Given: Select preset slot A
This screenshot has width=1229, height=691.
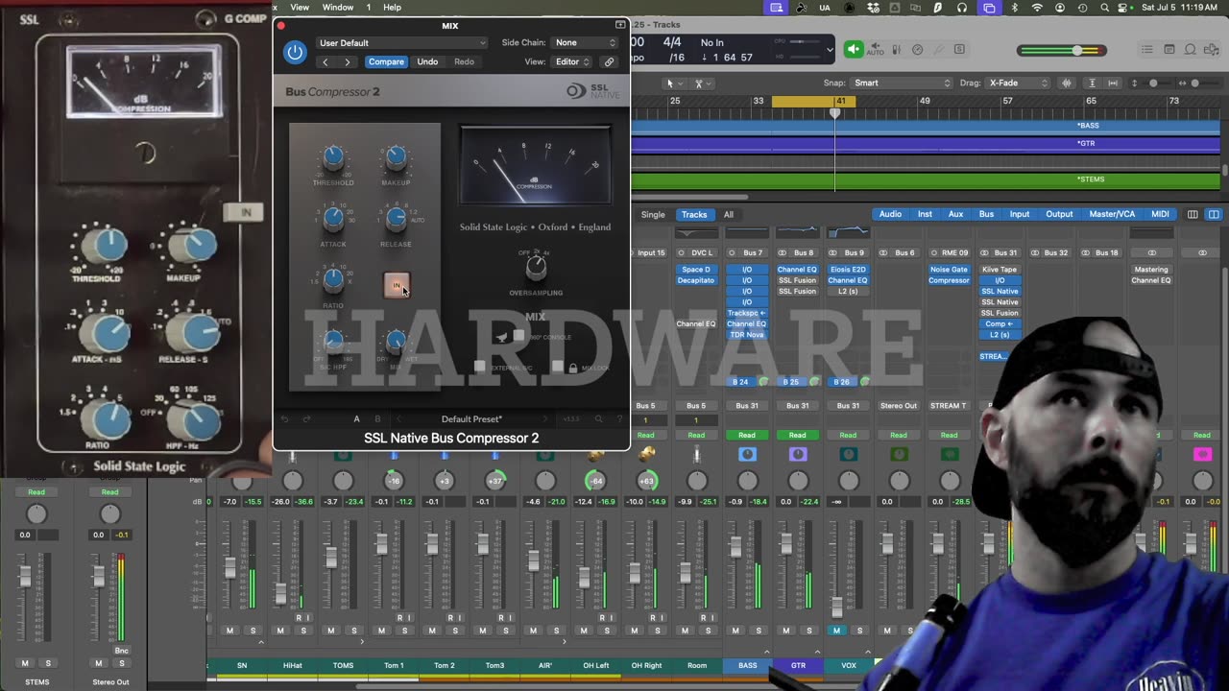Looking at the screenshot, I should click(356, 419).
